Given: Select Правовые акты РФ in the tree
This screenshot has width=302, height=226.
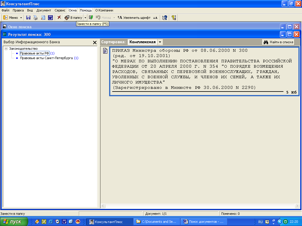Looking at the screenshot, I should click(x=35, y=53).
